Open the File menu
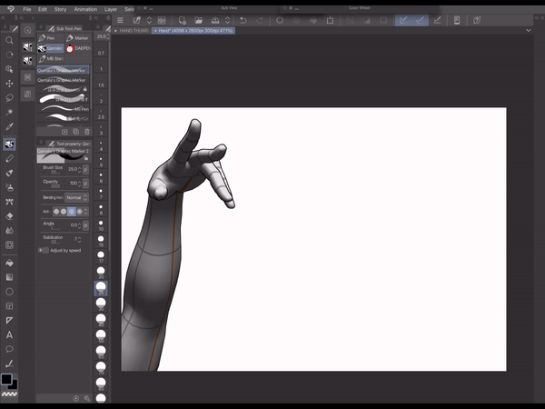 (x=26, y=9)
